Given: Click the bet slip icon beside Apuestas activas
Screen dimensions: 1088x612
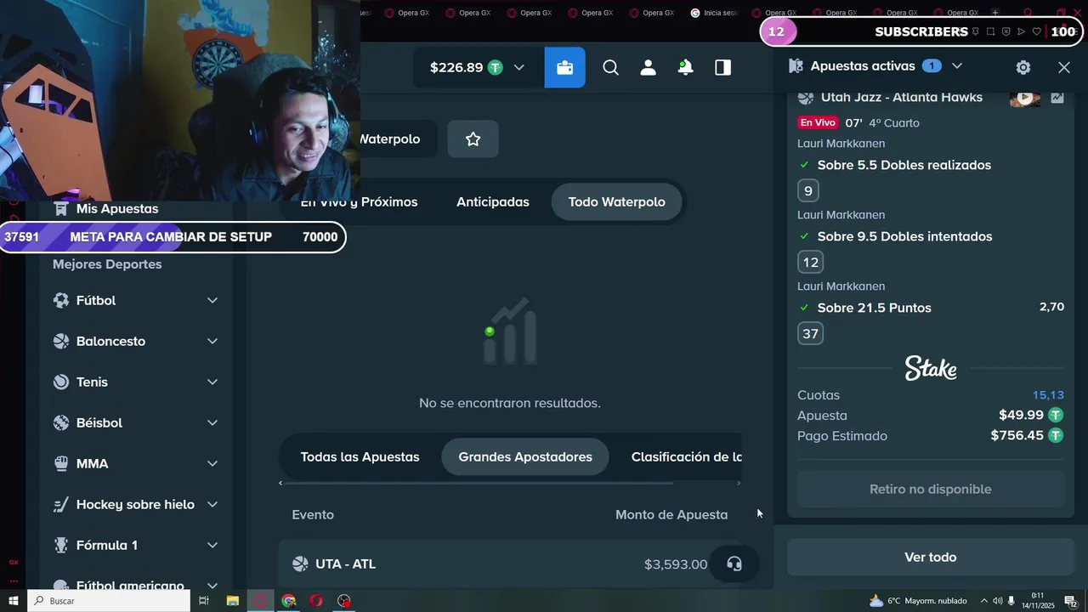Looking at the screenshot, I should pyautogui.click(x=796, y=65).
